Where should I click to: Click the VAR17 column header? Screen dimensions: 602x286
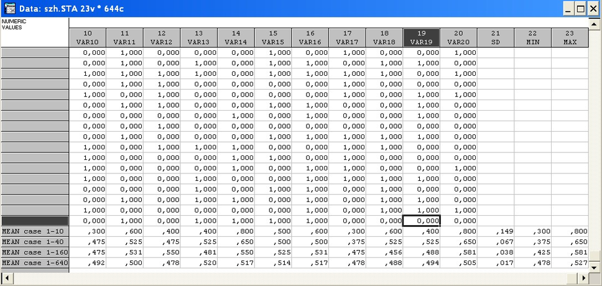tap(348, 38)
